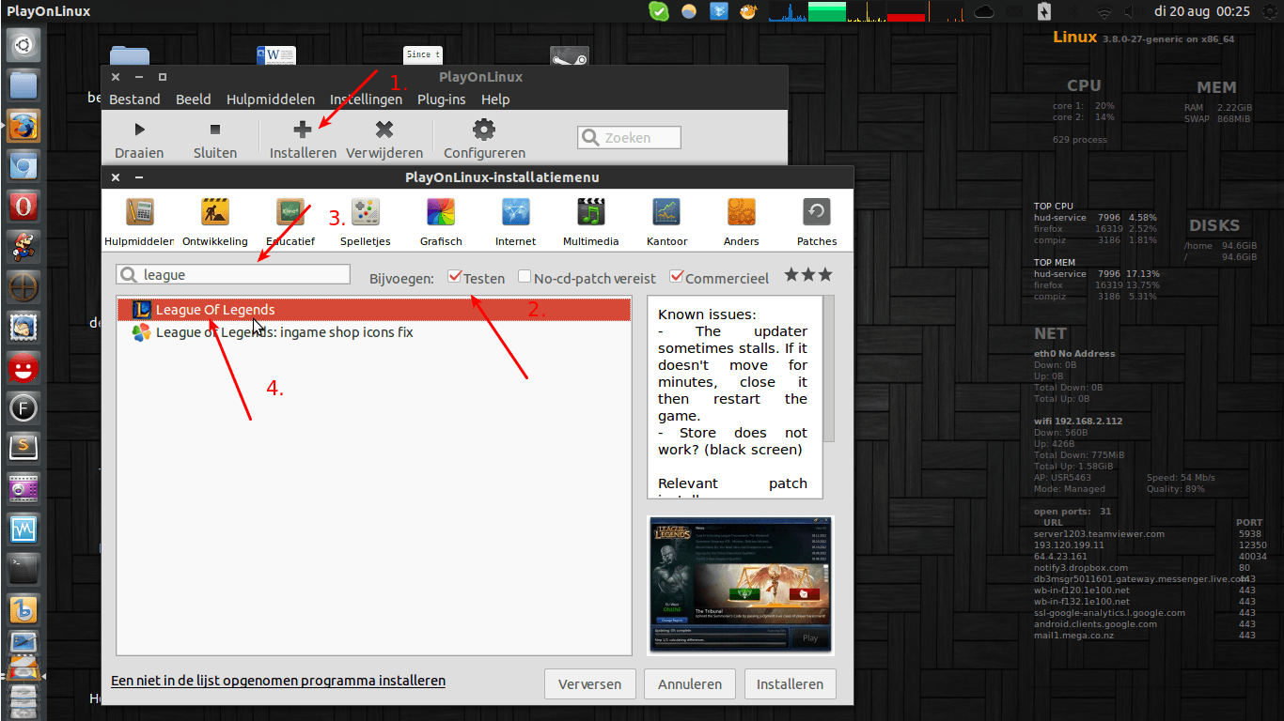Click the Verversen button
Screen dimensions: 1284x721
click(x=590, y=684)
